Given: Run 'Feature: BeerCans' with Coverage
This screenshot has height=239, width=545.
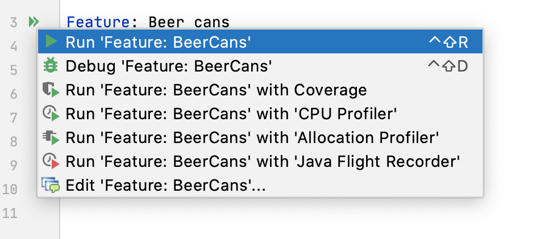Looking at the screenshot, I should pyautogui.click(x=260, y=90).
